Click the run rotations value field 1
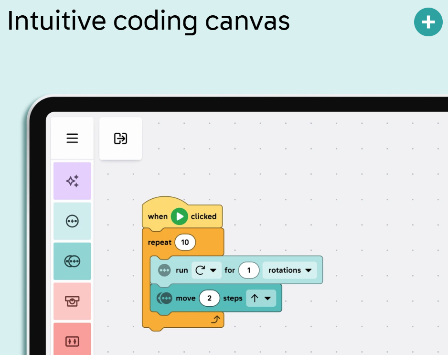 click(x=249, y=270)
